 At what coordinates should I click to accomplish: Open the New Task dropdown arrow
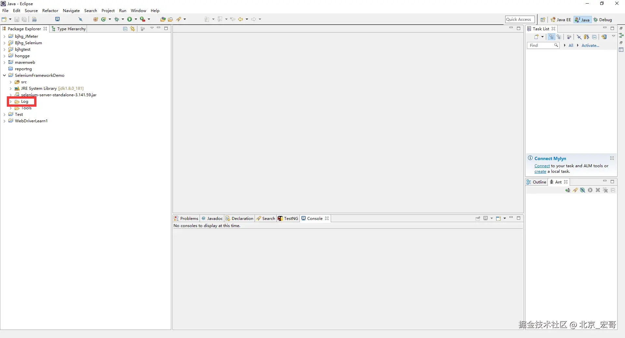pyautogui.click(x=542, y=37)
